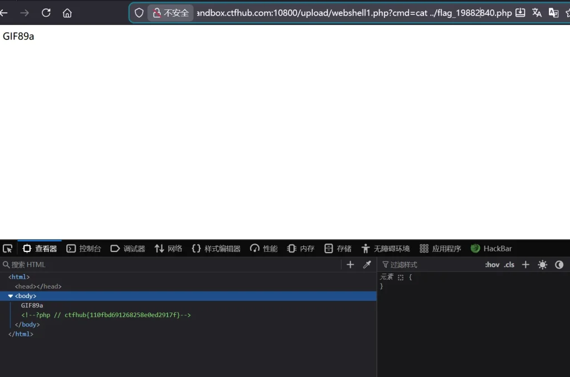Open the HackBar tab
The image size is (570, 377).
tap(491, 249)
